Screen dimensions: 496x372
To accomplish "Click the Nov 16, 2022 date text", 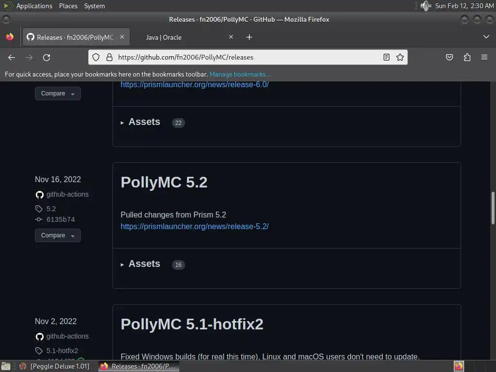I will [58, 179].
